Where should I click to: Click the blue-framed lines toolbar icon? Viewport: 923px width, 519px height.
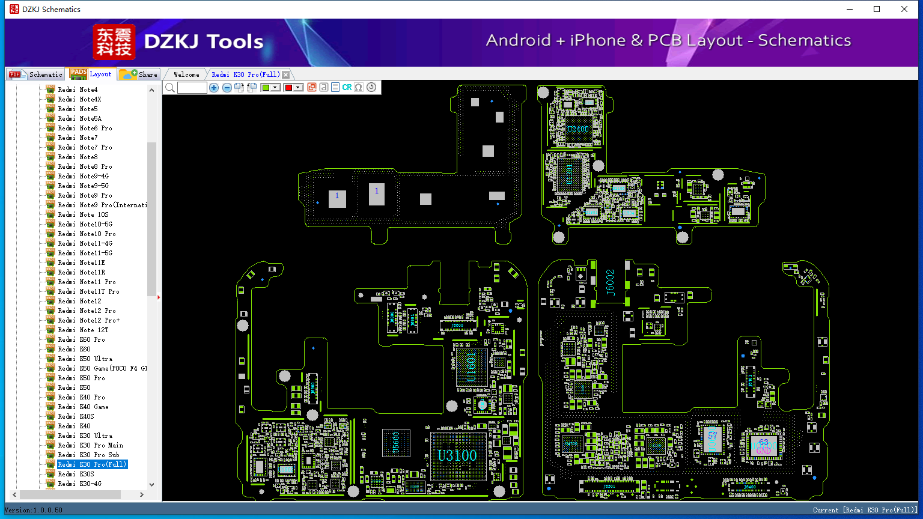335,88
